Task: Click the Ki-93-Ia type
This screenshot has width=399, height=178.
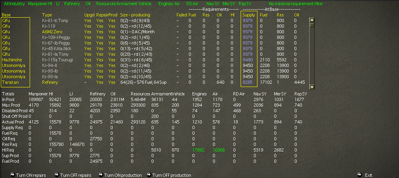Action: tap(51, 77)
